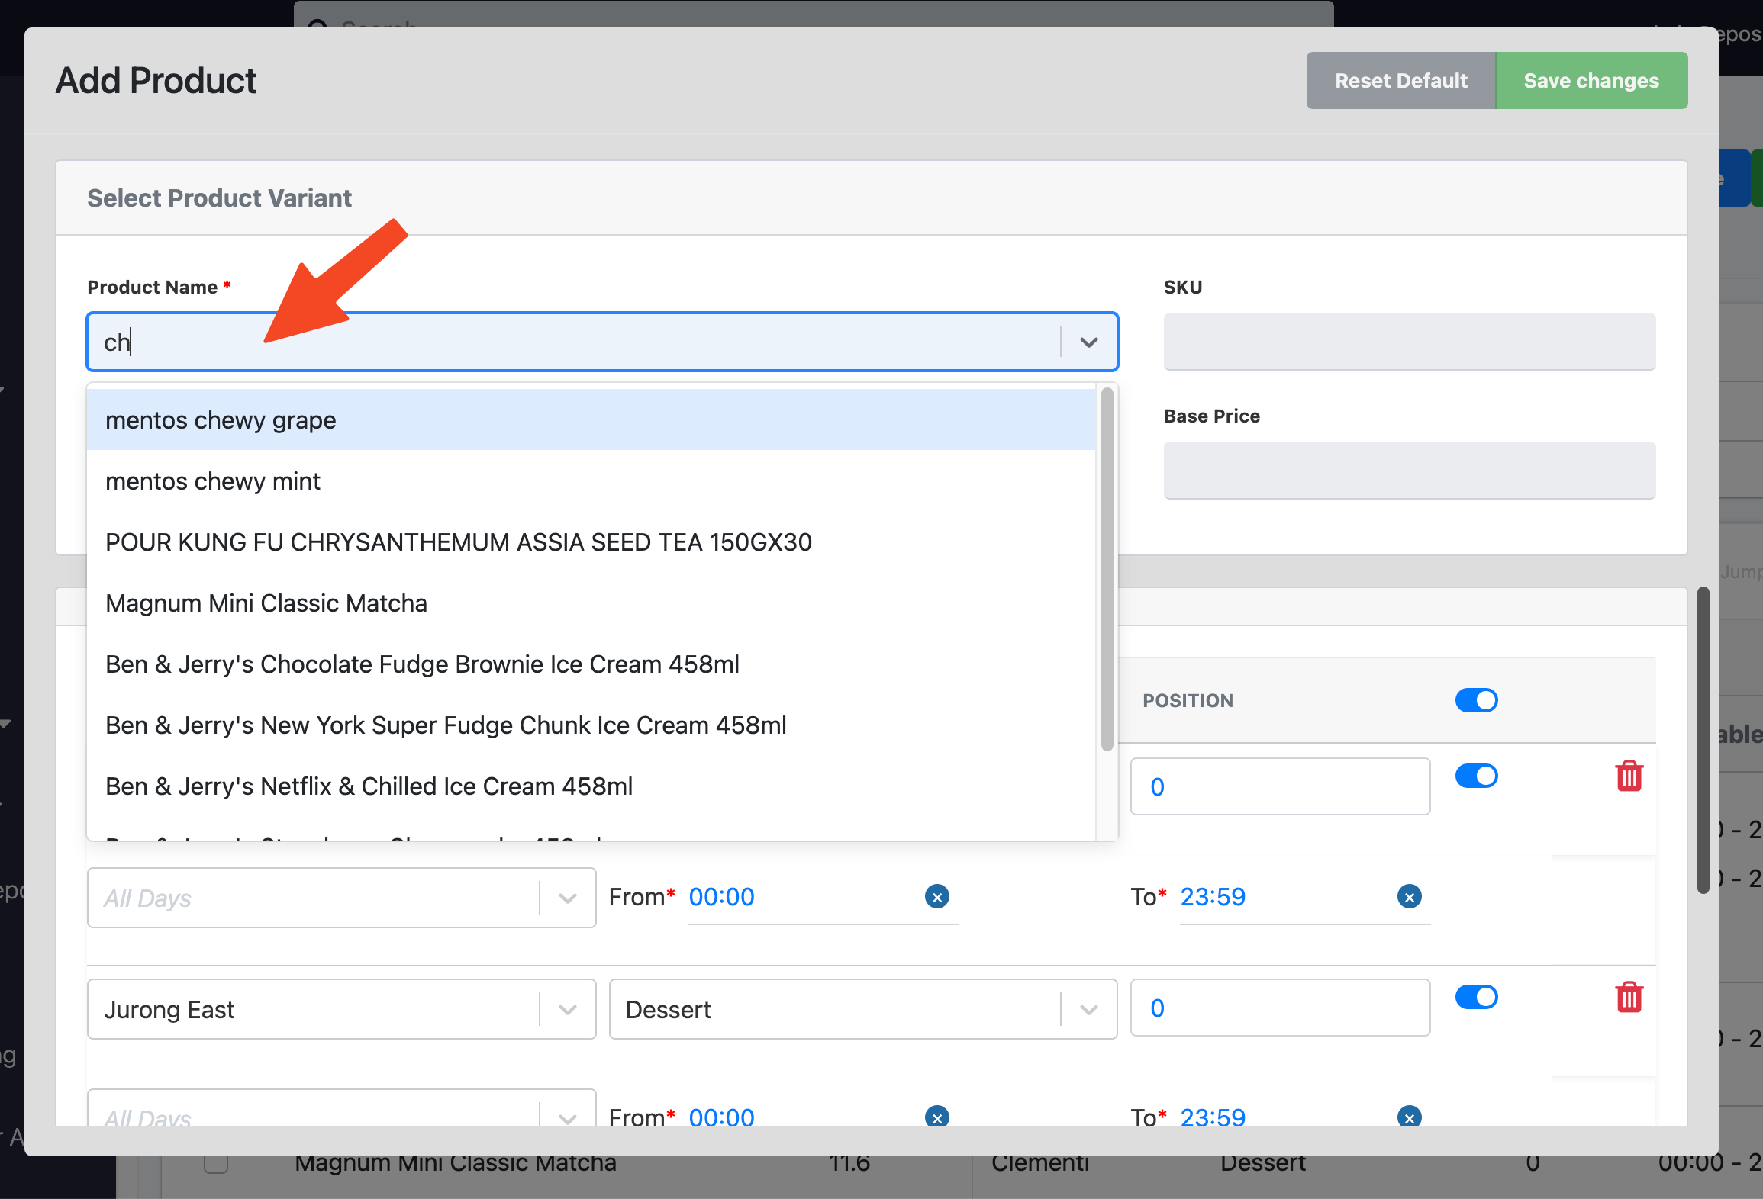
Task: Click first row's position input showing 0
Action: 1280,786
